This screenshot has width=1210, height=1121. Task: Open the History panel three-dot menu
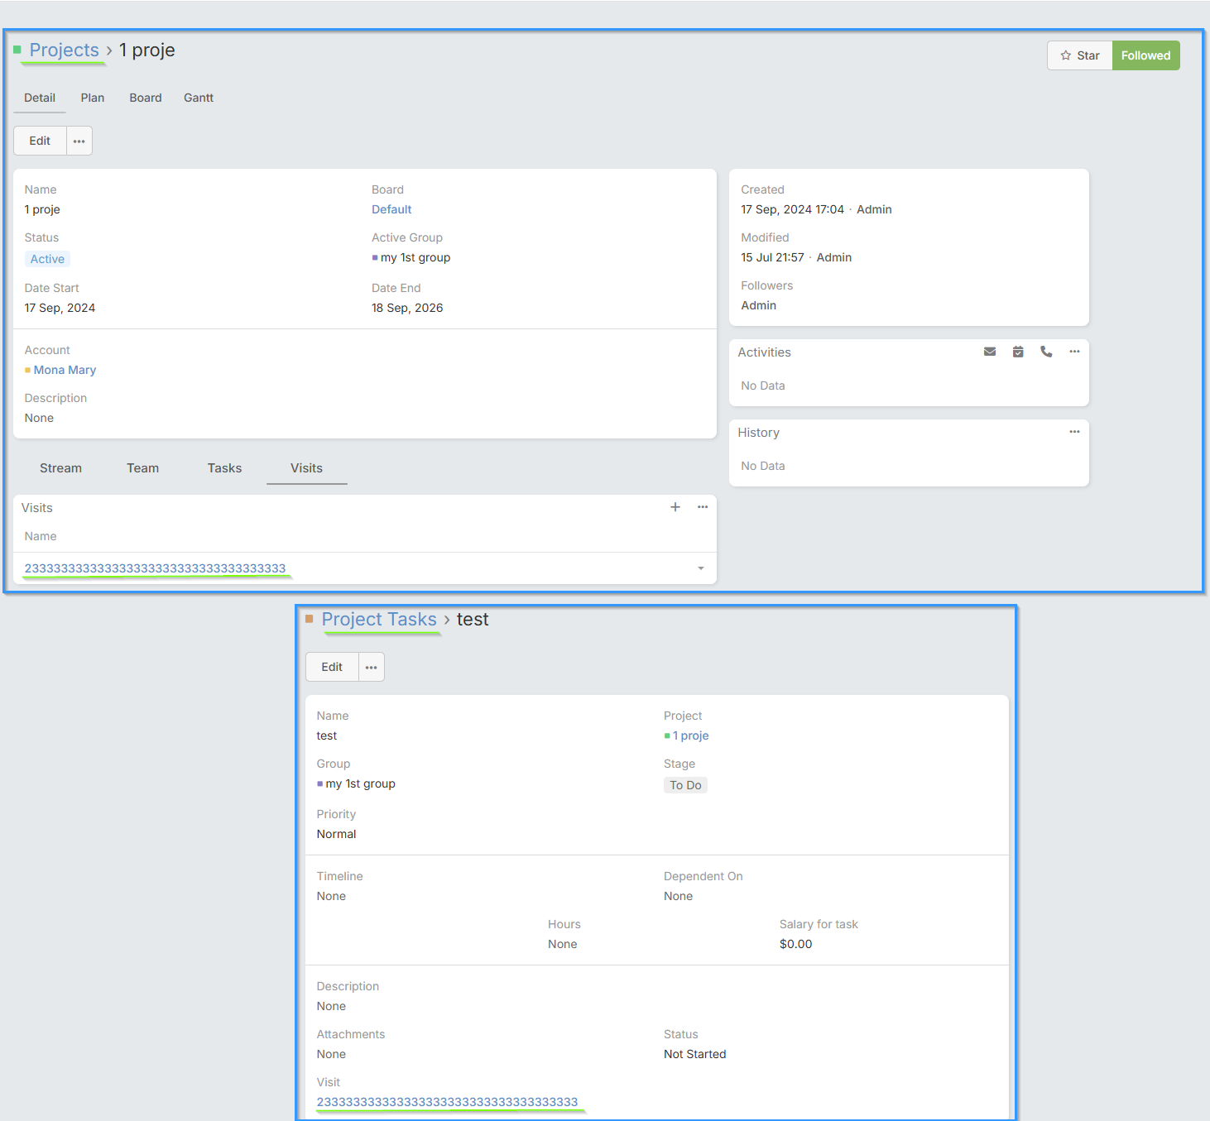pyautogui.click(x=1074, y=432)
